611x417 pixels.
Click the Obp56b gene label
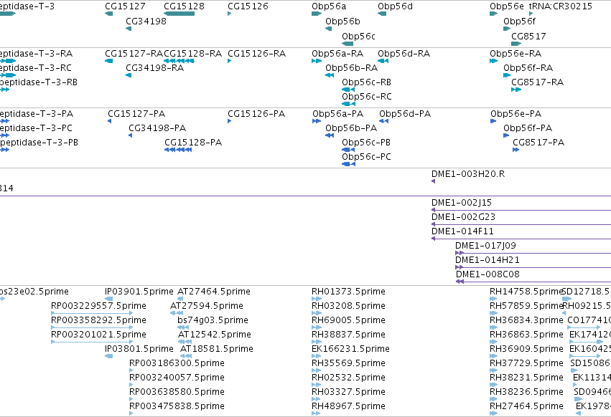[343, 21]
